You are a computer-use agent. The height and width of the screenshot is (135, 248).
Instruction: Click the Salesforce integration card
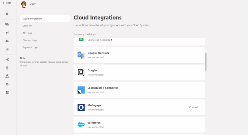pyautogui.click(x=139, y=124)
